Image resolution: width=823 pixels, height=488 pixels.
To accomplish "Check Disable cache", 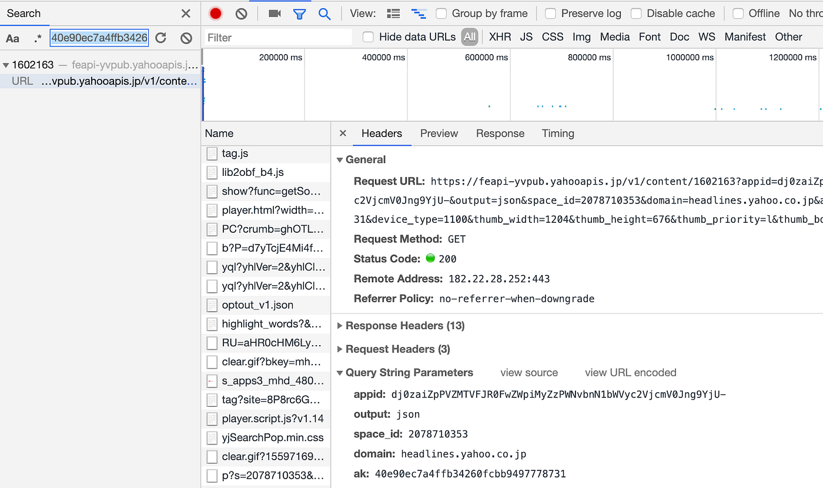I will point(638,13).
